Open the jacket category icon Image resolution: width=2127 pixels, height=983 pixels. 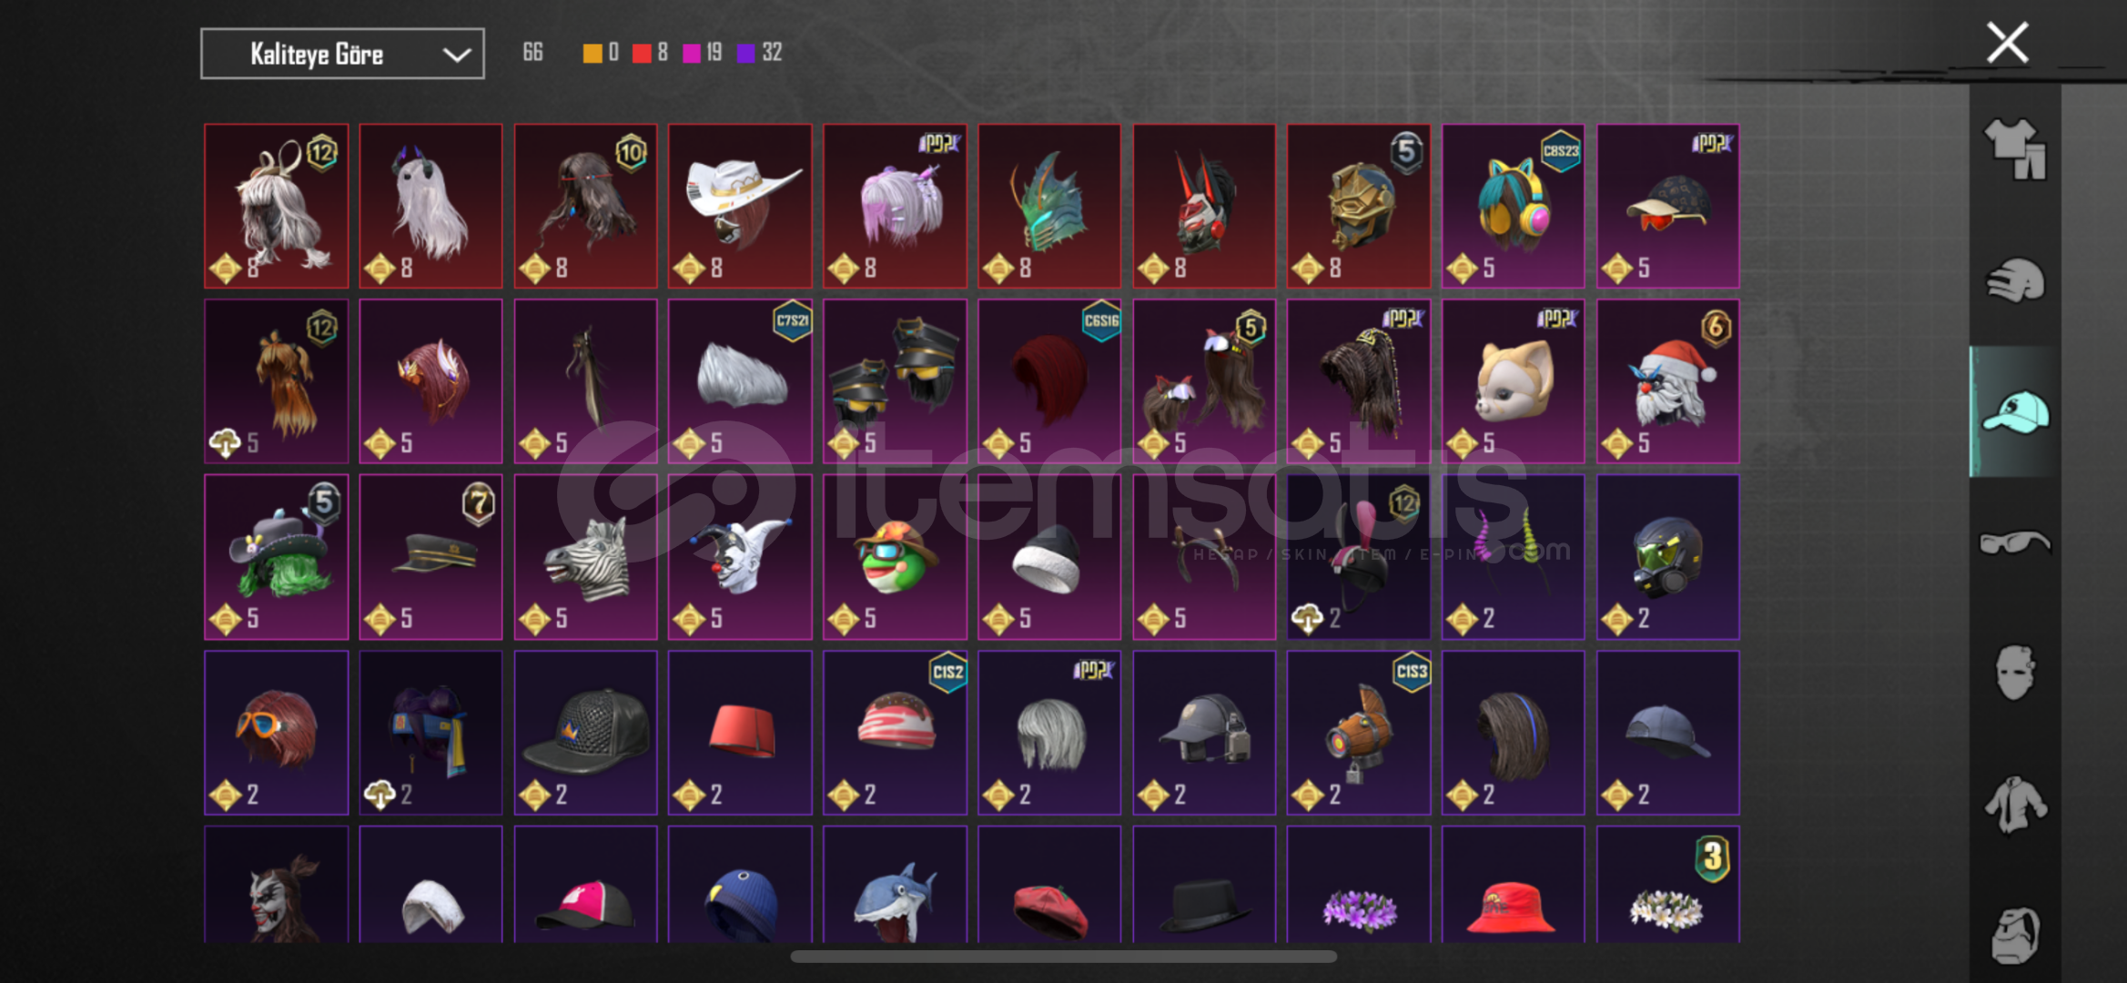coord(2015,804)
